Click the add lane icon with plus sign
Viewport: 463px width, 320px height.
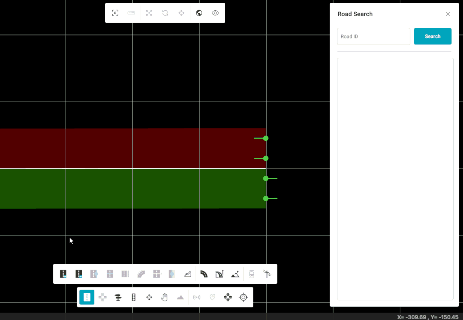pyautogui.click(x=63, y=274)
